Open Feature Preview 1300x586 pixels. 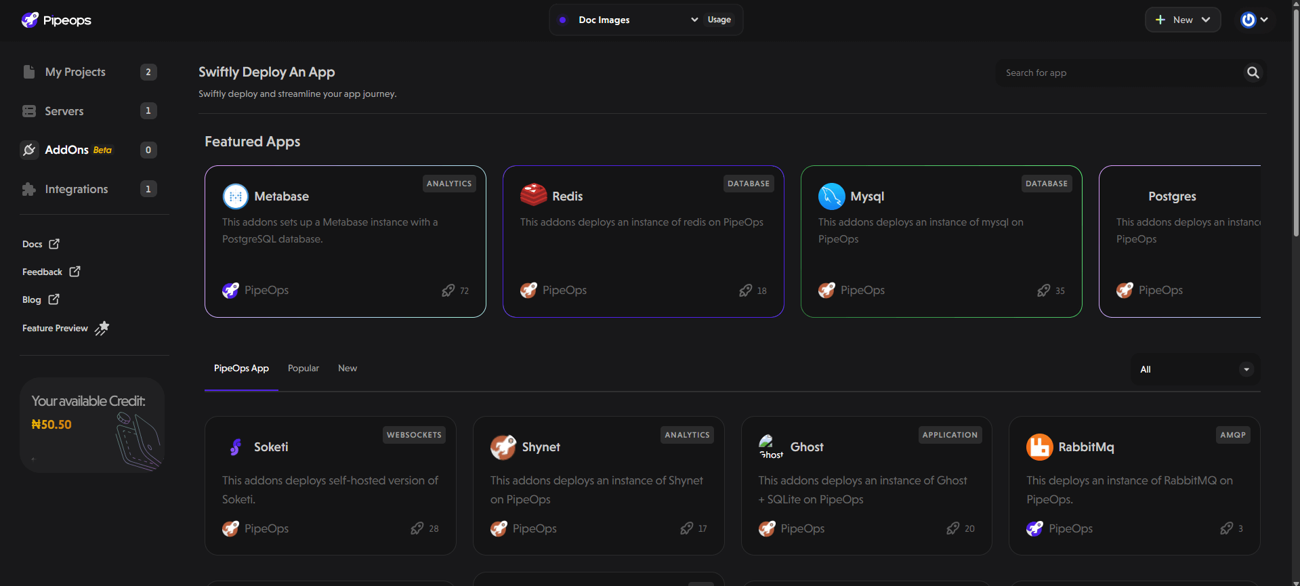tap(66, 328)
